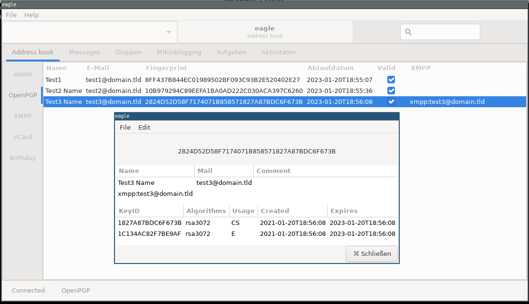
Task: Select the XMPP sidebar section
Action: [x=22, y=116]
